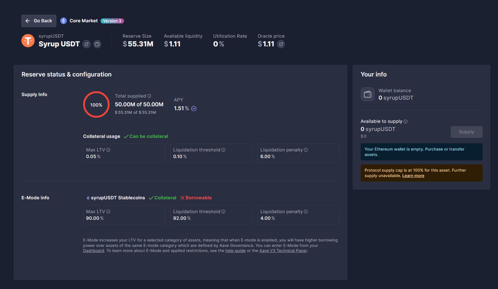Click the disabled Supply button

click(x=466, y=132)
